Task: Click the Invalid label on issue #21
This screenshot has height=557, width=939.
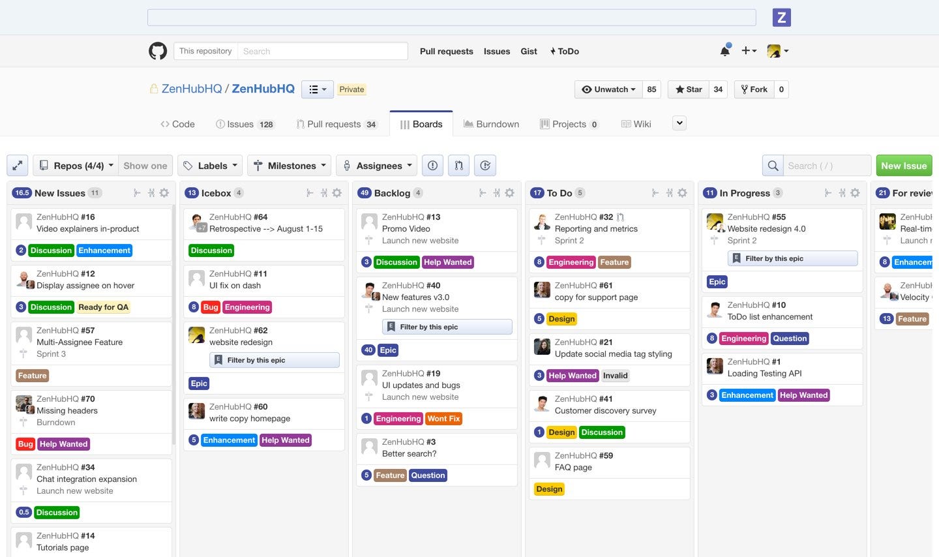Action: (615, 376)
